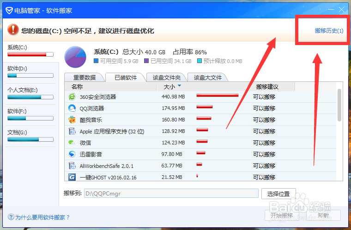Click the red warning exclamation icon
Screen dimensions: 351x230
[x=13, y=30]
